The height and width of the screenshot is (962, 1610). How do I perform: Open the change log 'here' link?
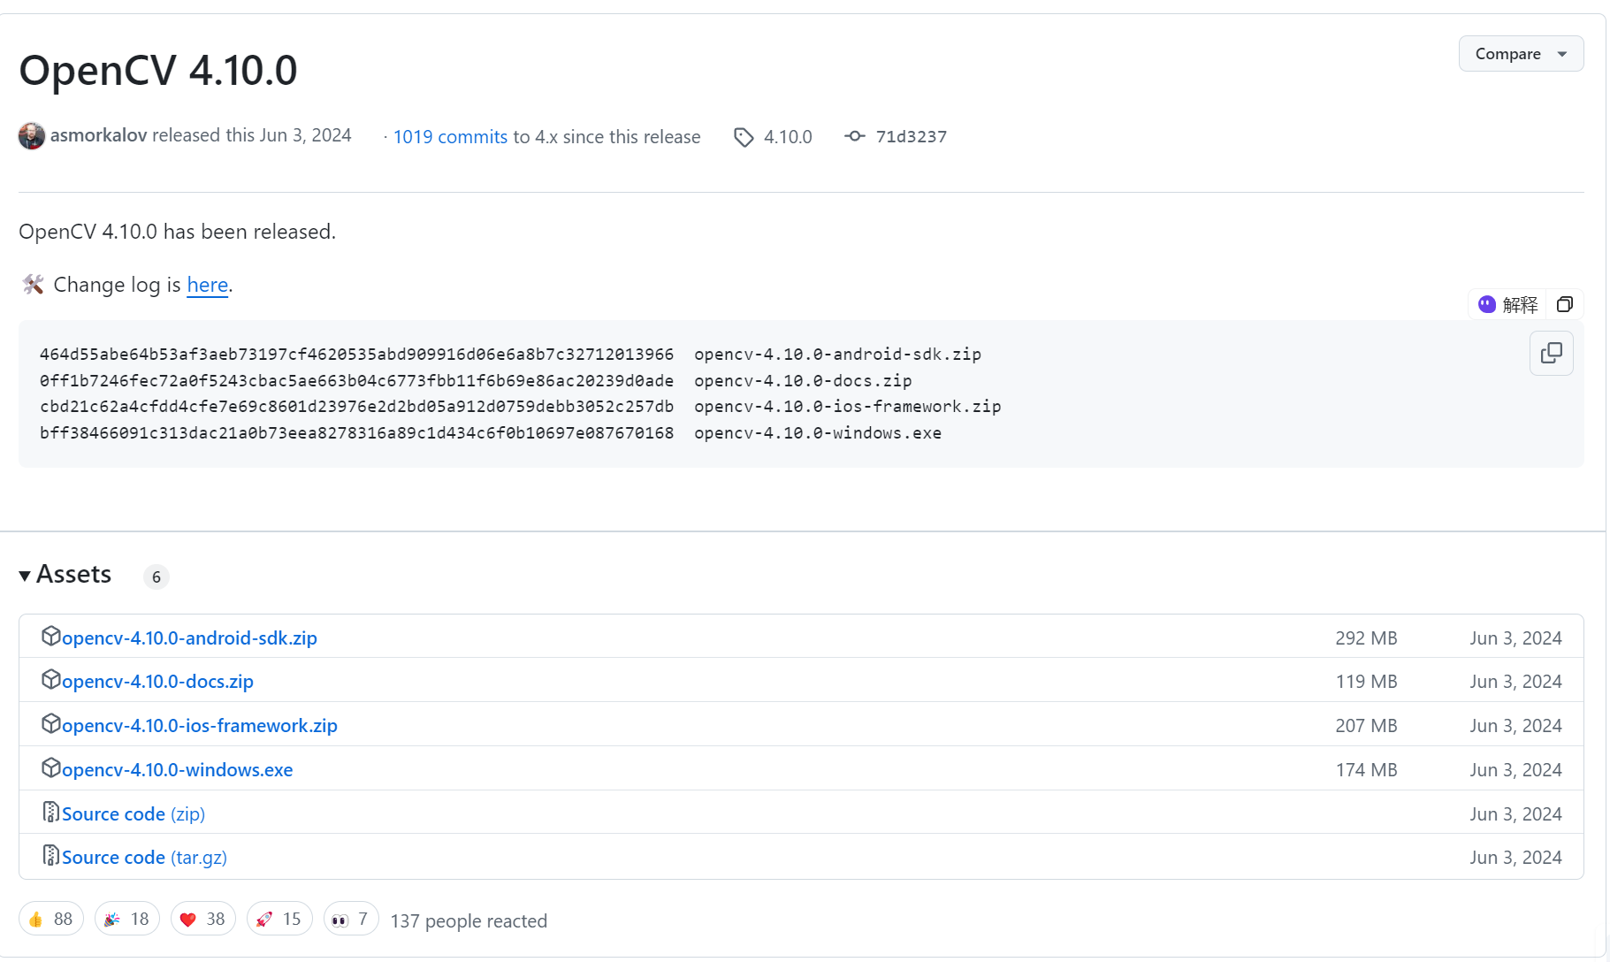(208, 285)
